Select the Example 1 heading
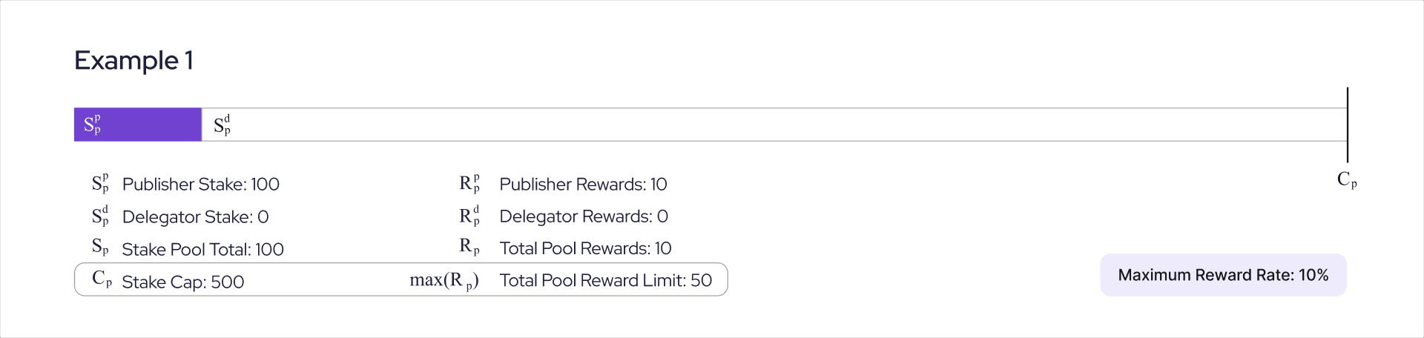 click(x=134, y=60)
